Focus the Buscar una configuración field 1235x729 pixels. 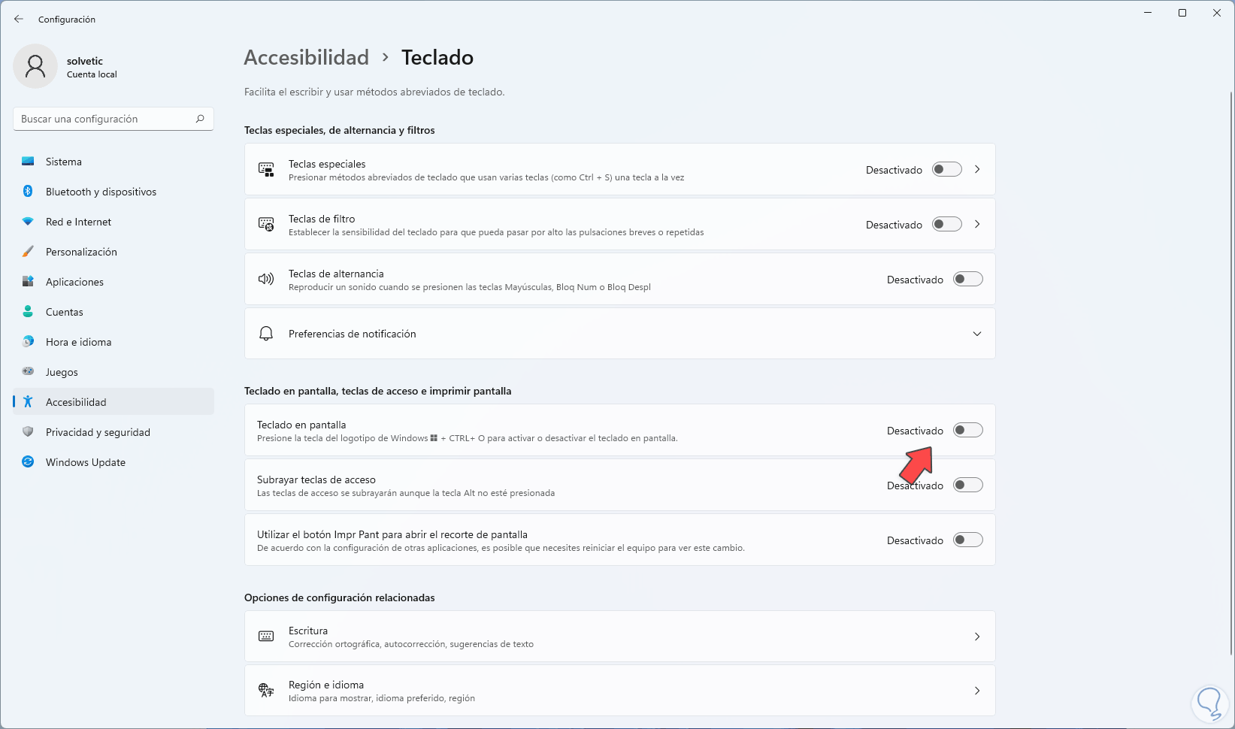[x=105, y=119]
